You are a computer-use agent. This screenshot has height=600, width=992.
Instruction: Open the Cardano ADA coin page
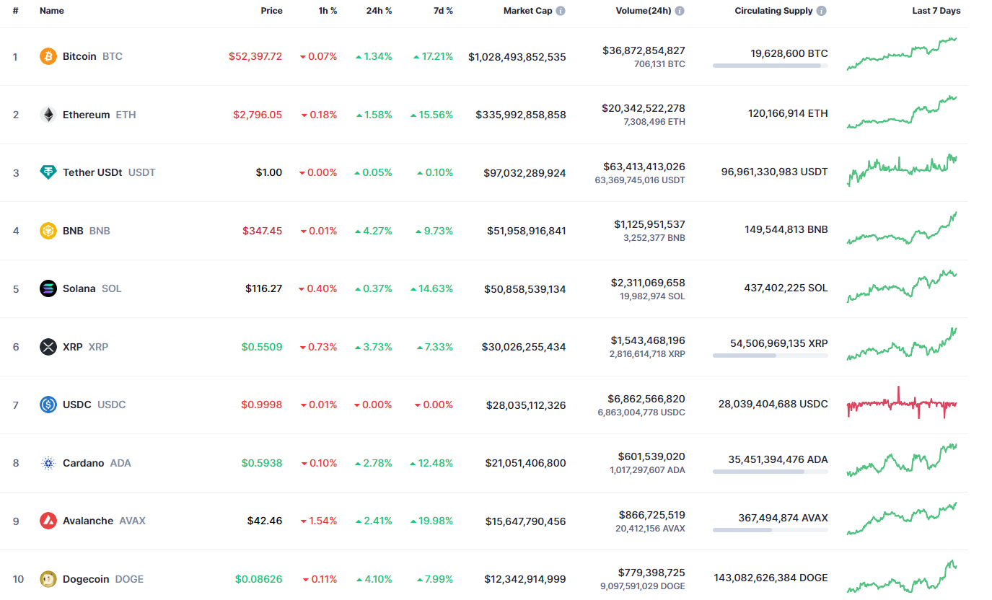(x=83, y=463)
